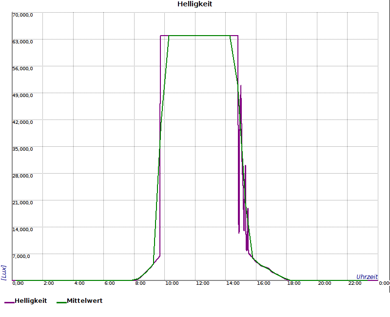390x317 pixels.
Task: Click the 16:00 tick on time axis
Action: [x=263, y=283]
